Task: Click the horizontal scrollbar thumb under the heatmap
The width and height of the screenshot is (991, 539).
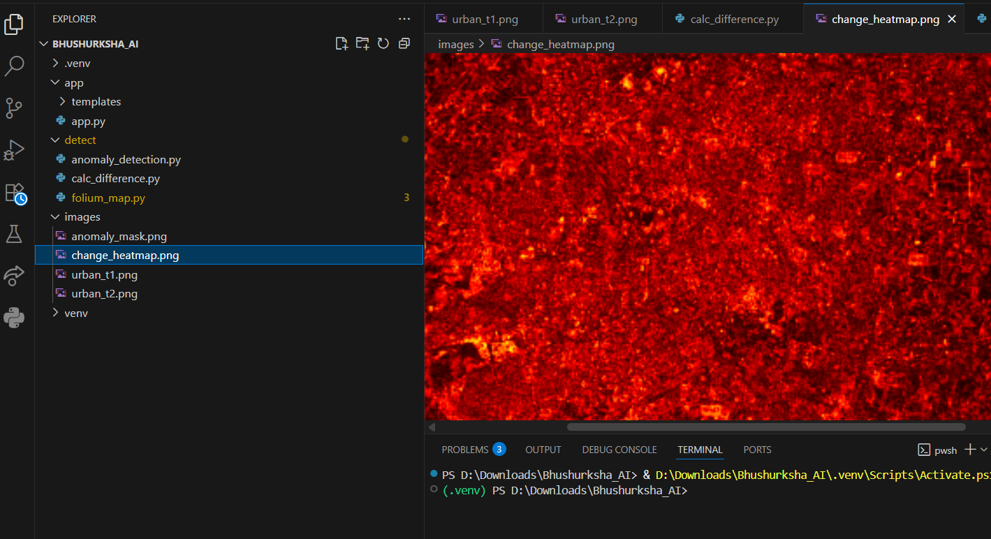Action: coord(766,427)
